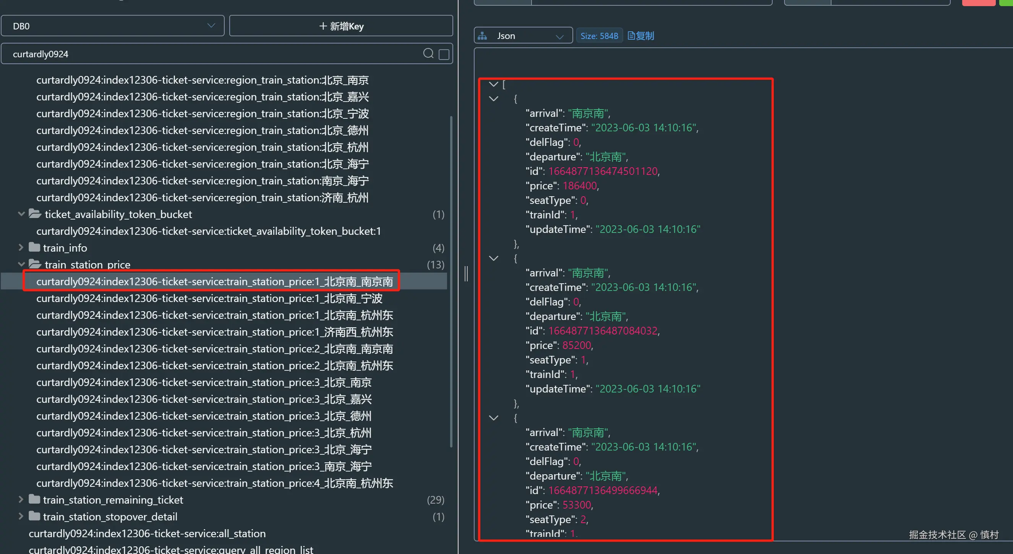1013x554 pixels.
Task: Open the Json format dropdown
Action: coord(523,36)
